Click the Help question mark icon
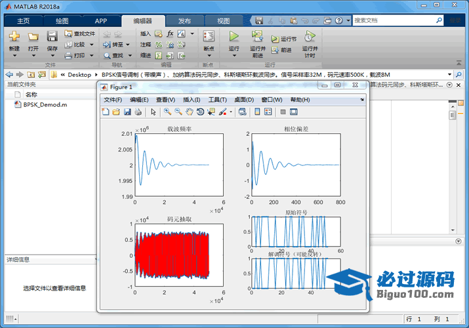The width and height of the screenshot is (469, 328). click(338, 20)
